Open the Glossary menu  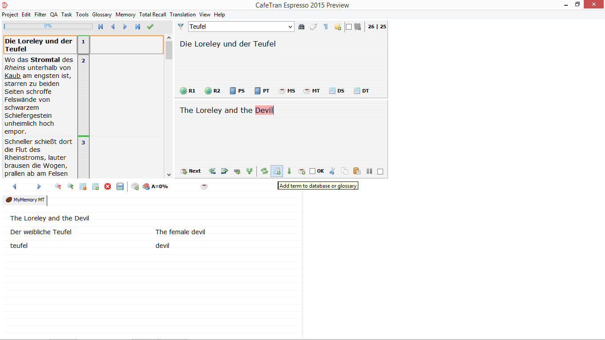click(x=102, y=15)
